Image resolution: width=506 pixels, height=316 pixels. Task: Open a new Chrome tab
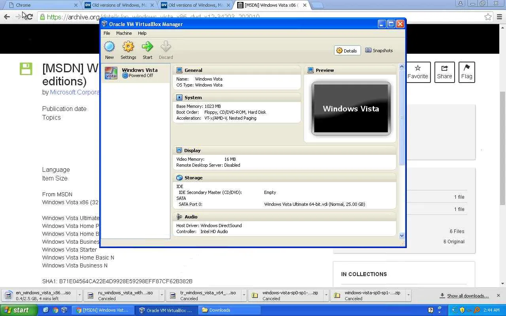[317, 5]
